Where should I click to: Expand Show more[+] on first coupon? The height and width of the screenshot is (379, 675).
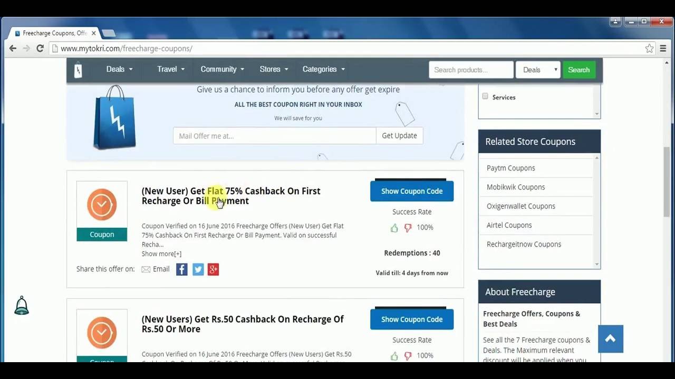pyautogui.click(x=161, y=254)
